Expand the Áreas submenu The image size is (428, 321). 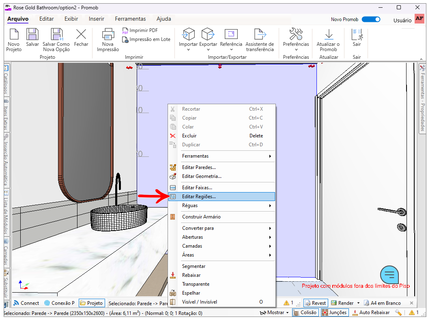coord(222,255)
